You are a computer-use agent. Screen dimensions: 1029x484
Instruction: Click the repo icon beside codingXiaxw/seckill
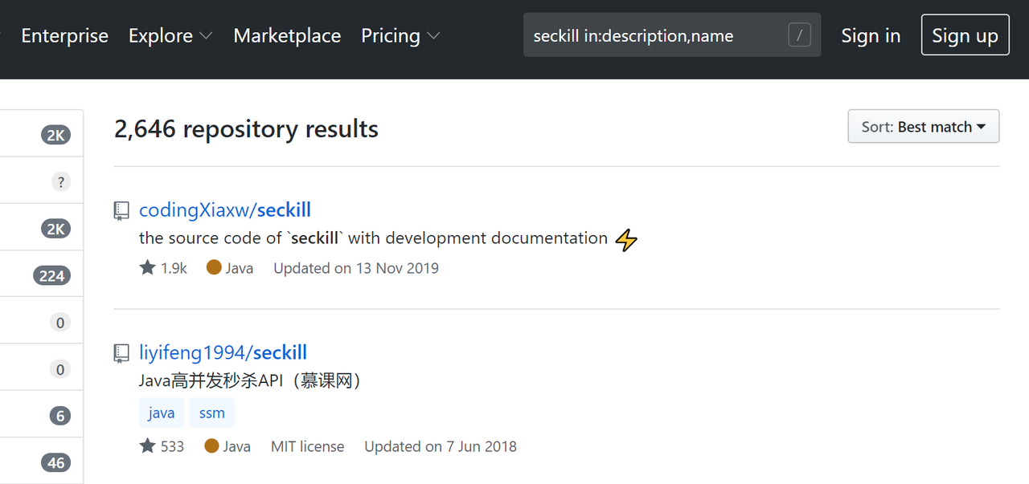tap(121, 211)
